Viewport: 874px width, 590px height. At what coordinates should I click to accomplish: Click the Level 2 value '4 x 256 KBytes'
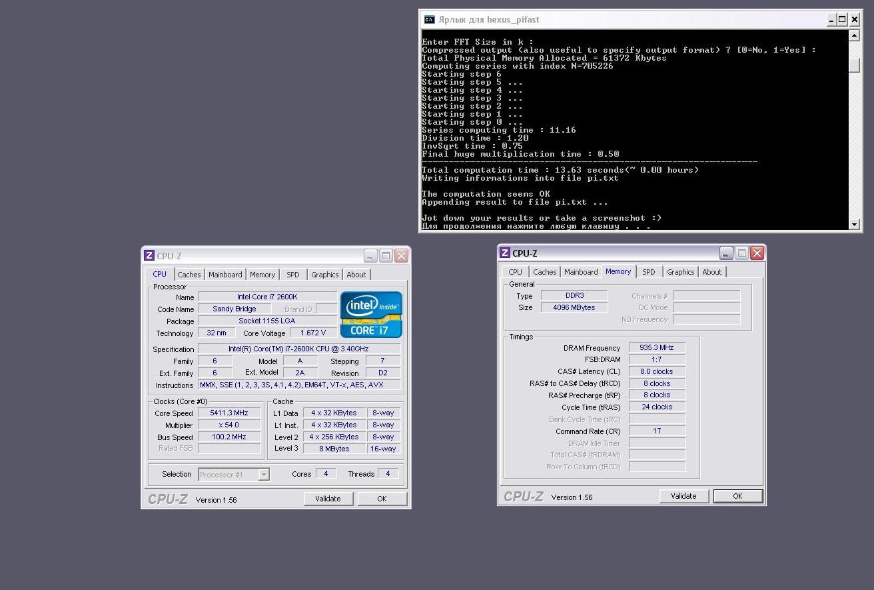[334, 437]
